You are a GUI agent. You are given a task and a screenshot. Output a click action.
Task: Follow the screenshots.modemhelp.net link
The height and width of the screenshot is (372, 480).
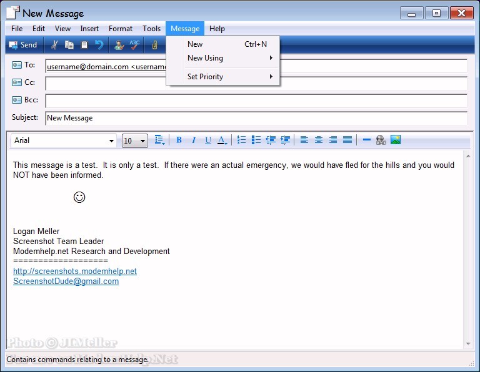pyautogui.click(x=75, y=271)
